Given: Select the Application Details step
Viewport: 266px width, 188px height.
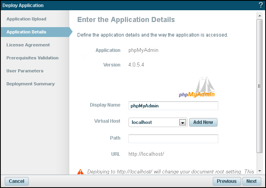Looking at the screenshot, I should [26, 32].
